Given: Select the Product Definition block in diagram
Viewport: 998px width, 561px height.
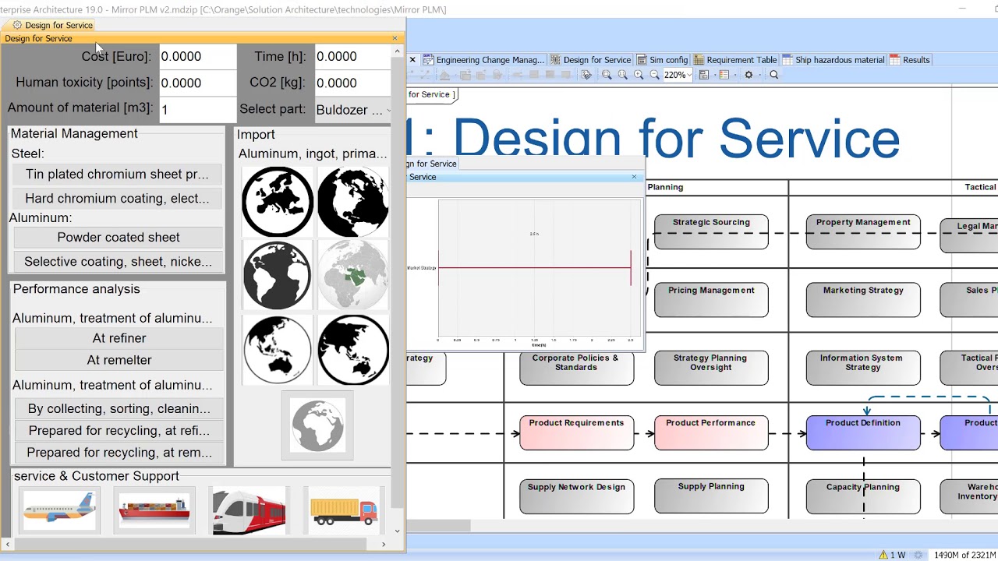Looking at the screenshot, I should [x=863, y=432].
